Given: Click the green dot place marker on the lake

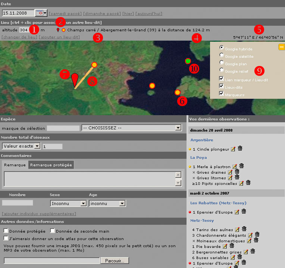Looking at the screenshot, I should coord(188,61).
